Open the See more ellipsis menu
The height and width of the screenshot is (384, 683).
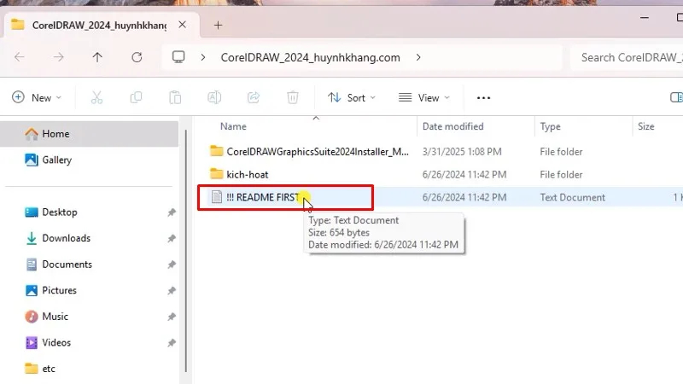pyautogui.click(x=484, y=98)
